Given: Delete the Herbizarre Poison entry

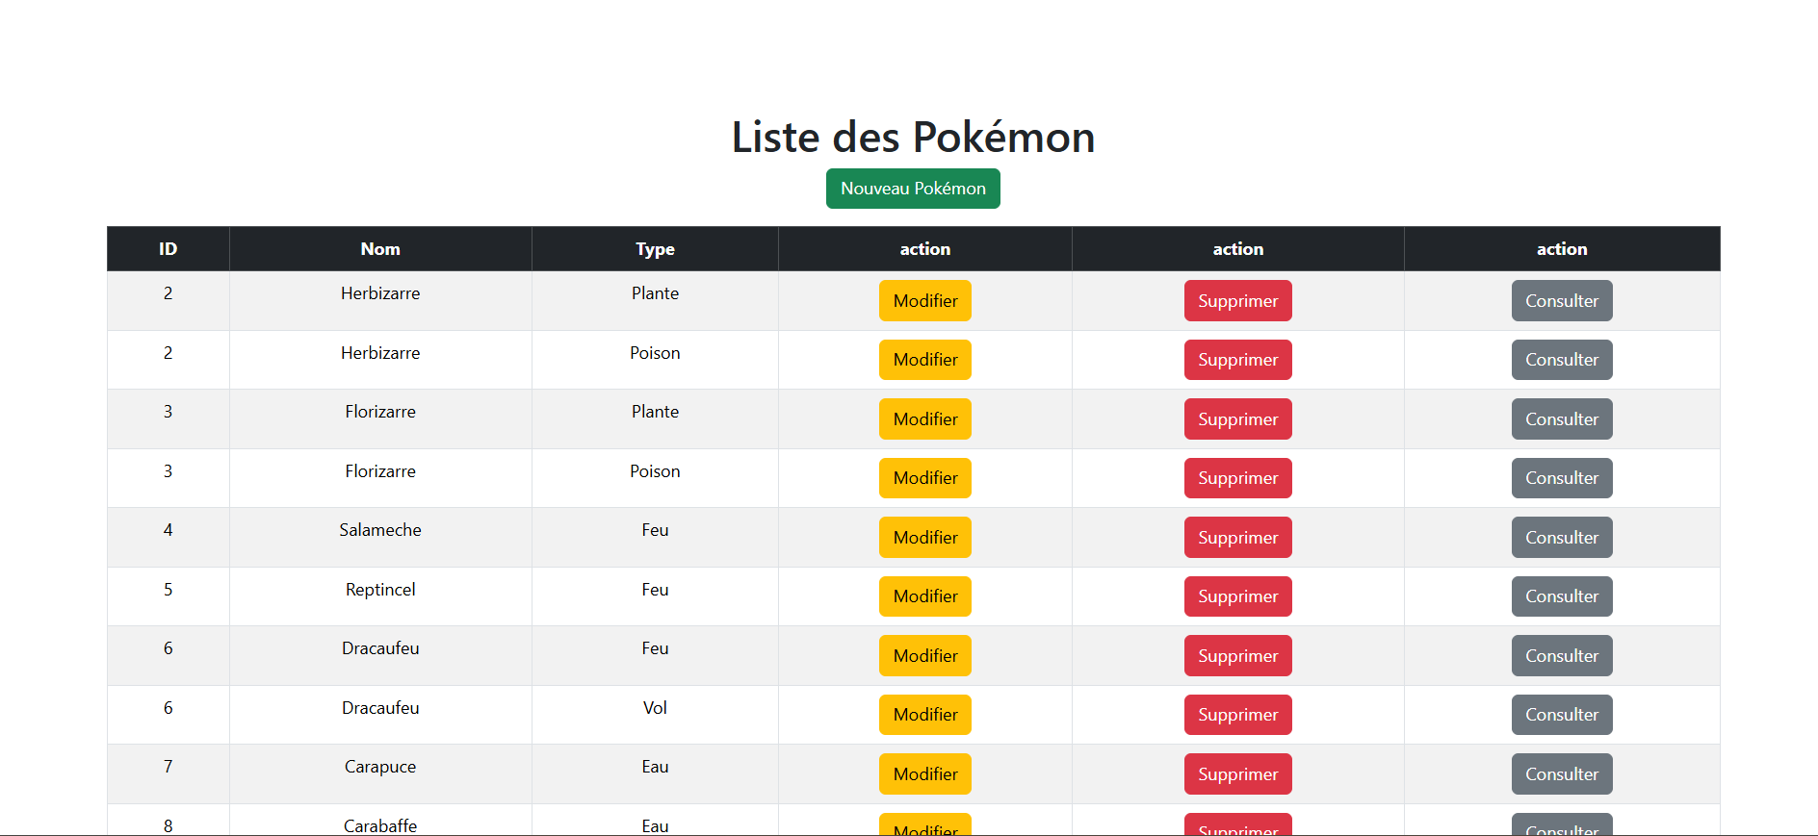Looking at the screenshot, I should pos(1237,360).
